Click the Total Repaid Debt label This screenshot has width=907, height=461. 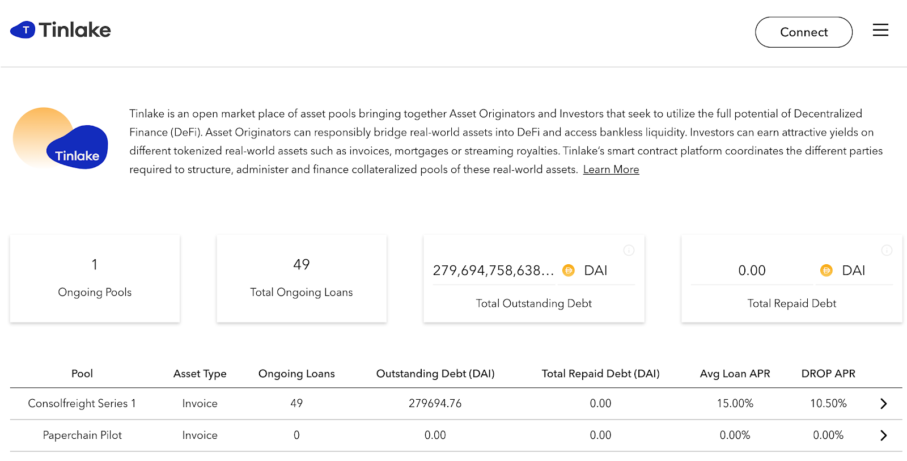(791, 303)
